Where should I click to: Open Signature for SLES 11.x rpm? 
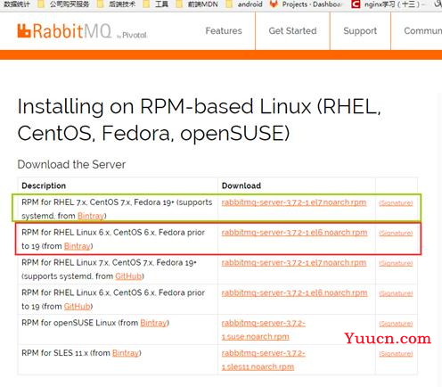[396, 354]
